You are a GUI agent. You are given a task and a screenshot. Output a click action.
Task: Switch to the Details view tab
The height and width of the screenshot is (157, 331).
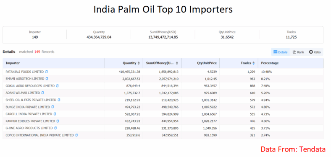(280, 52)
